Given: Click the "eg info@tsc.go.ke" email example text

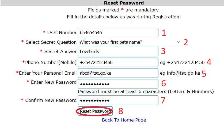Looking at the screenshot, I should pyautogui.click(x=180, y=73).
